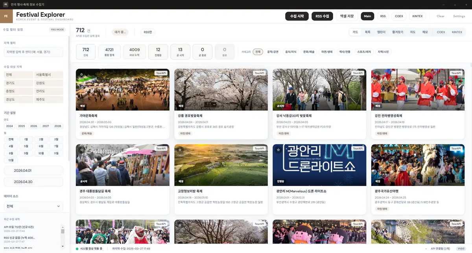Click the 통합 합계 4721 tile
Viewport: 472px width, 253px height.
[x=109, y=52]
